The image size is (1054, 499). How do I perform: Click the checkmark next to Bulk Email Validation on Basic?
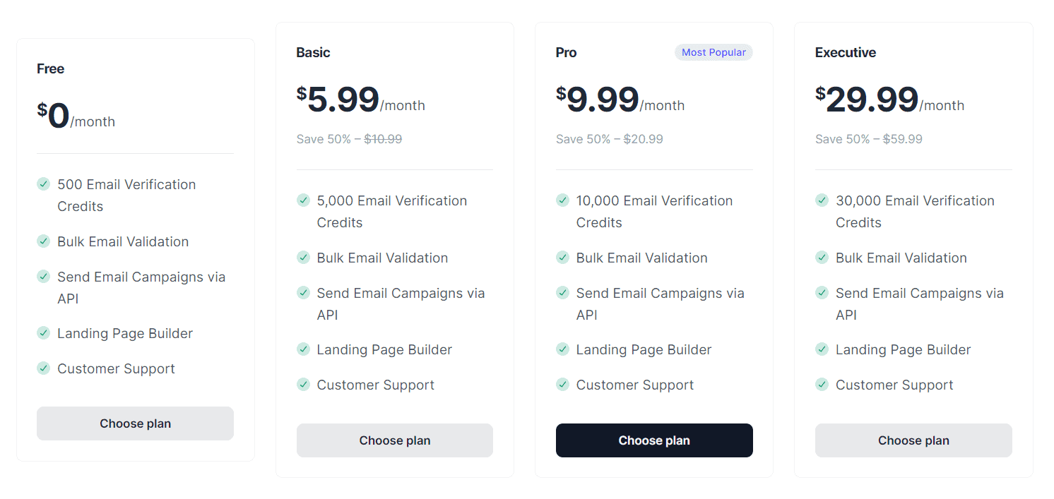point(303,258)
